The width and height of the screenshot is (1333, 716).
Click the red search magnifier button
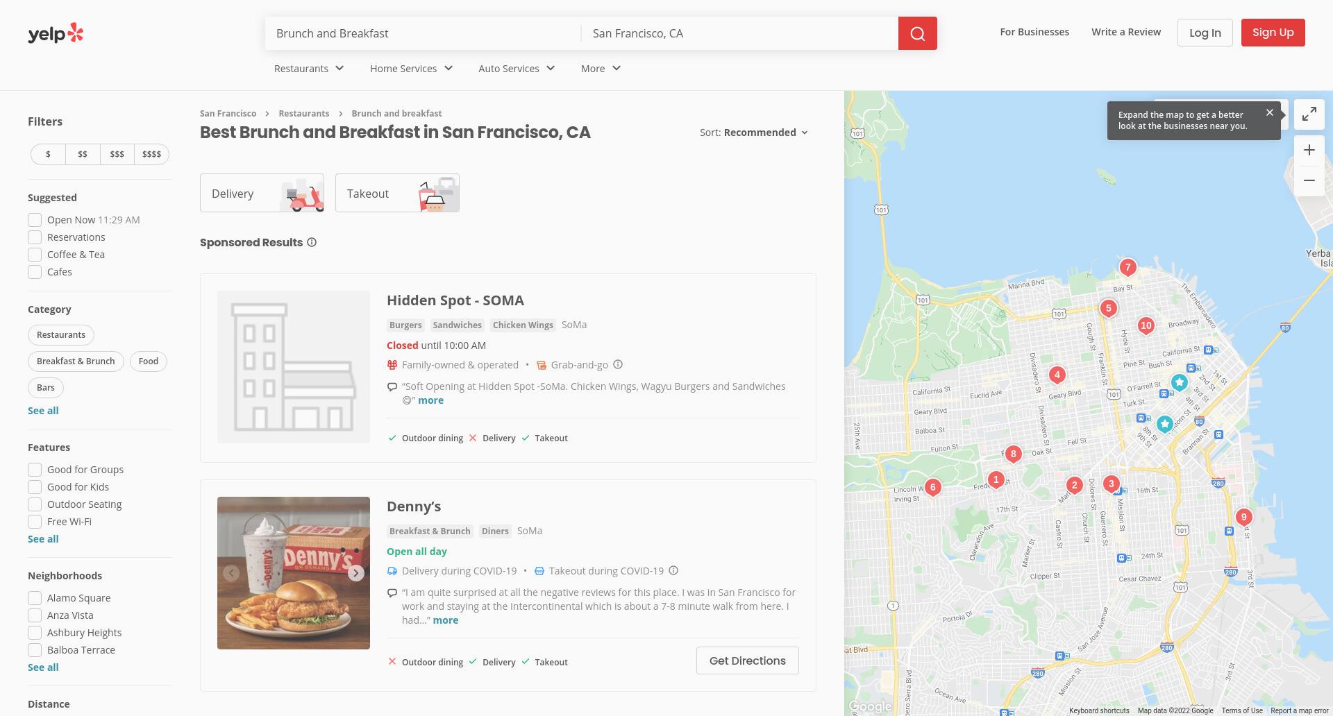917,33
